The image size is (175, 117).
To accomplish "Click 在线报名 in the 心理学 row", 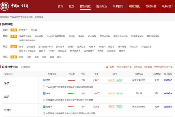I will 168,107.
